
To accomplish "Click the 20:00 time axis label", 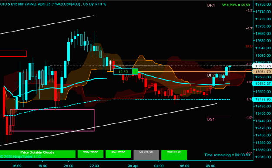I will 68,166.
